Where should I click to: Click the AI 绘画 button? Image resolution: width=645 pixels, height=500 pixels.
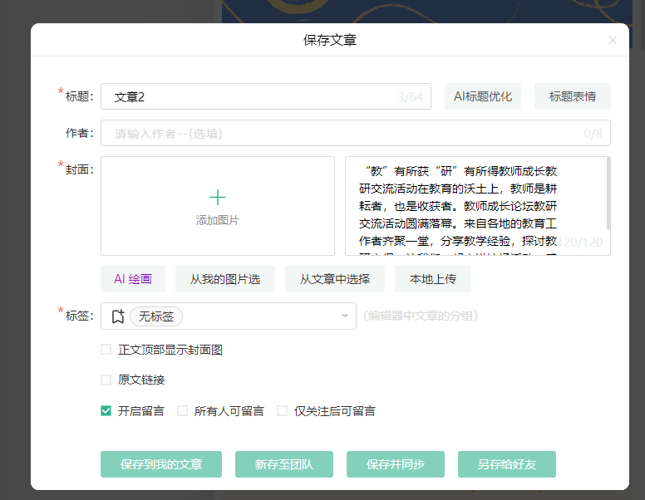pos(133,279)
